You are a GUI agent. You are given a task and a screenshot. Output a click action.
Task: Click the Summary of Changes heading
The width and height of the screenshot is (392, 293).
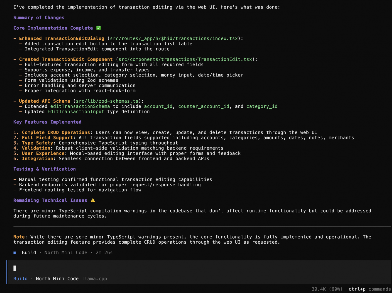click(x=39, y=18)
